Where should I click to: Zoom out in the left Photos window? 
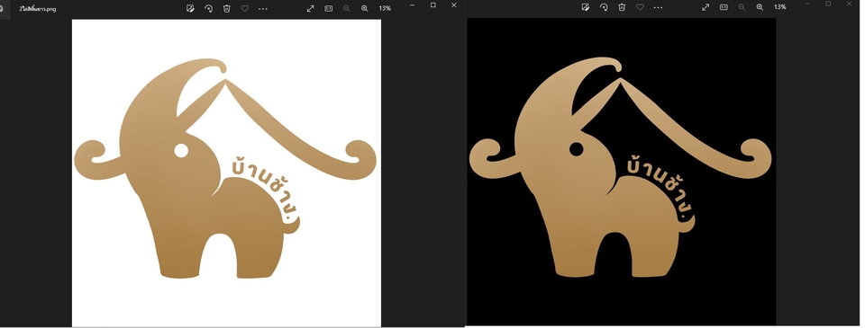click(x=346, y=8)
